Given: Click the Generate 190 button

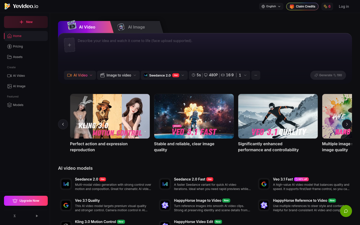Looking at the screenshot, I should pos(328,75).
